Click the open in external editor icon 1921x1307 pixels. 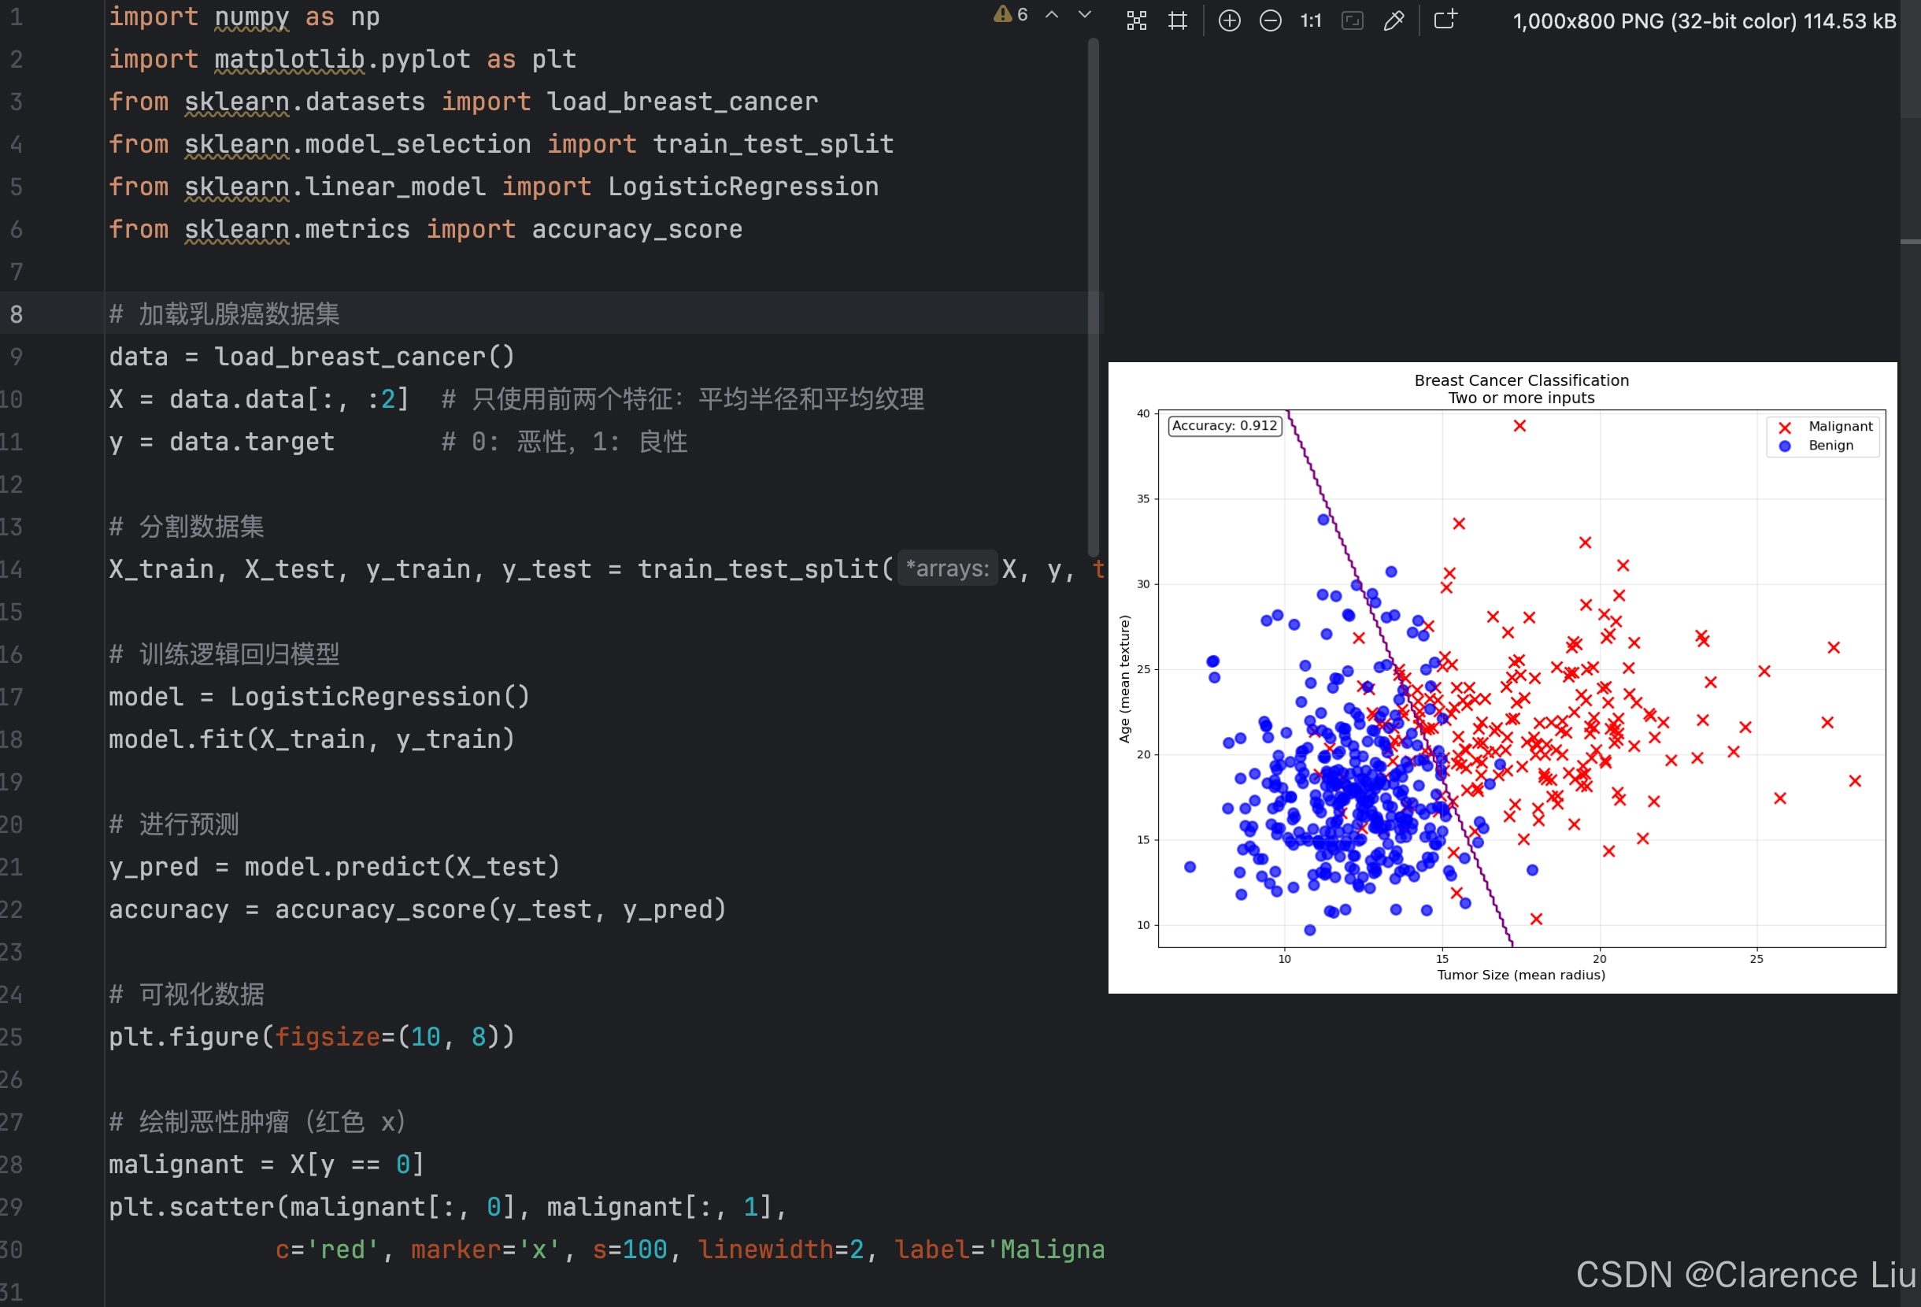(x=1445, y=20)
